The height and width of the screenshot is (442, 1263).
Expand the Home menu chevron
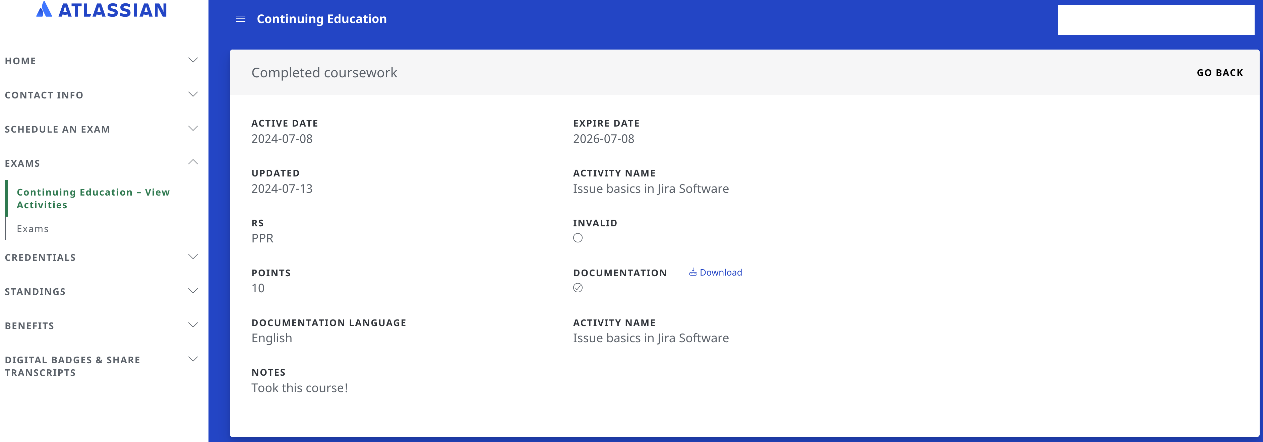coord(193,60)
